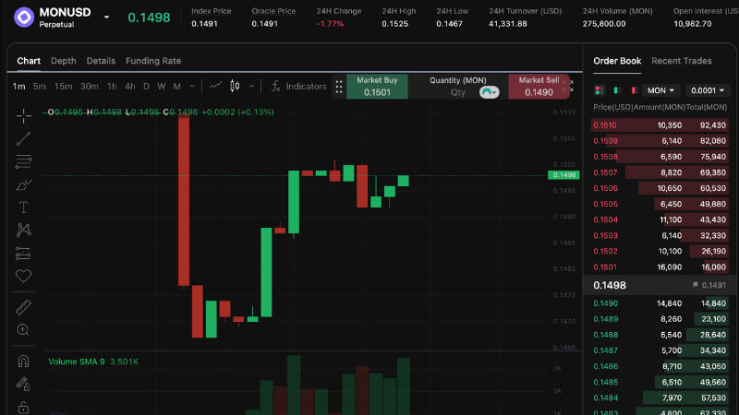Open the MONUSD market selector dropdown
The height and width of the screenshot is (415, 739).
106,18
